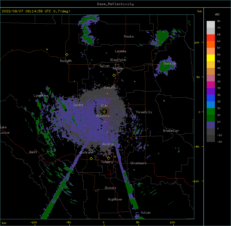231x226 pixels.
Task: Click the Base_Reflectivity title text
Action: click(115, 4)
